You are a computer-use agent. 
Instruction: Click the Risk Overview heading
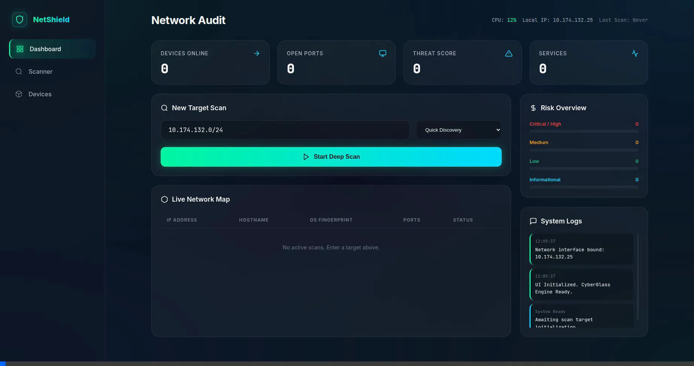[x=563, y=108]
